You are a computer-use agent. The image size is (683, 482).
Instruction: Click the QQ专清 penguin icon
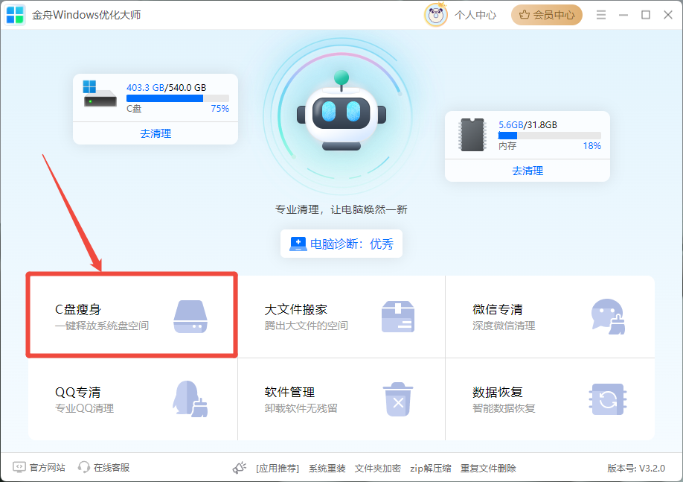(x=190, y=399)
